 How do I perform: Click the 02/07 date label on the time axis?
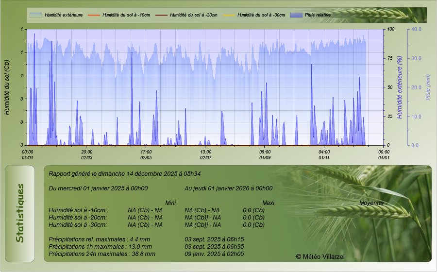(205, 157)
